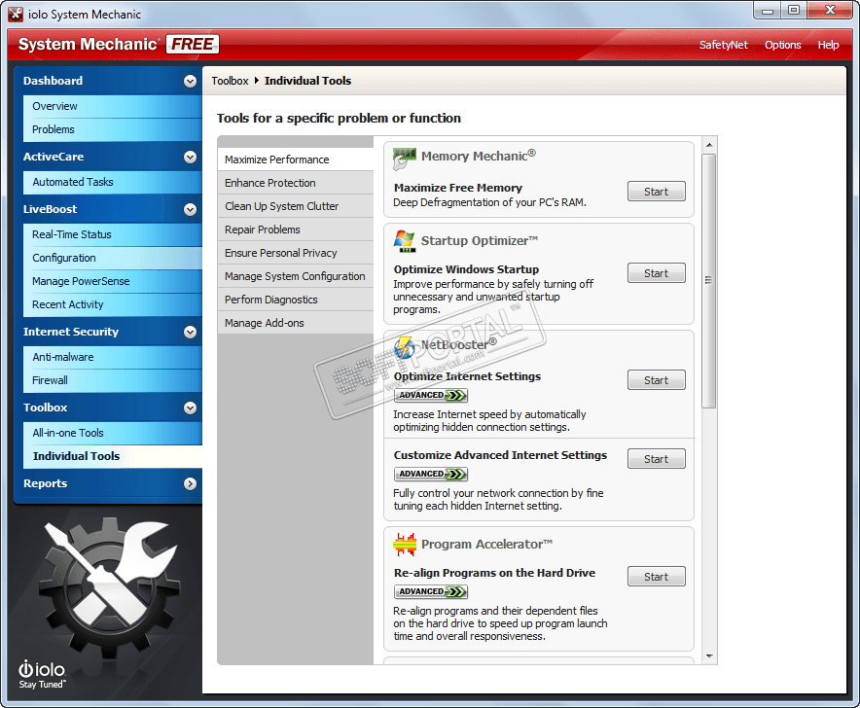Select the Ensure Personal Privacy category
The image size is (860, 708).
[x=296, y=253]
